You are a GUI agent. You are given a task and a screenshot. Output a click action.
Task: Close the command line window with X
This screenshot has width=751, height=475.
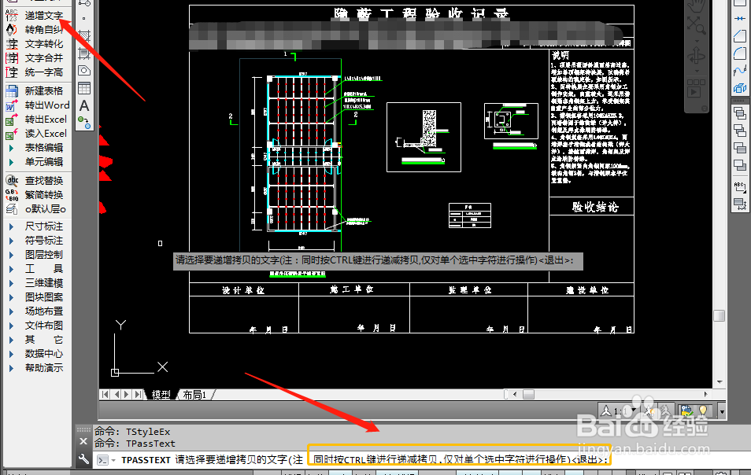pos(83,441)
